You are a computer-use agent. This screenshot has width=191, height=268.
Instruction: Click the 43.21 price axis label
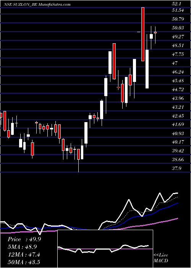tap(178, 107)
